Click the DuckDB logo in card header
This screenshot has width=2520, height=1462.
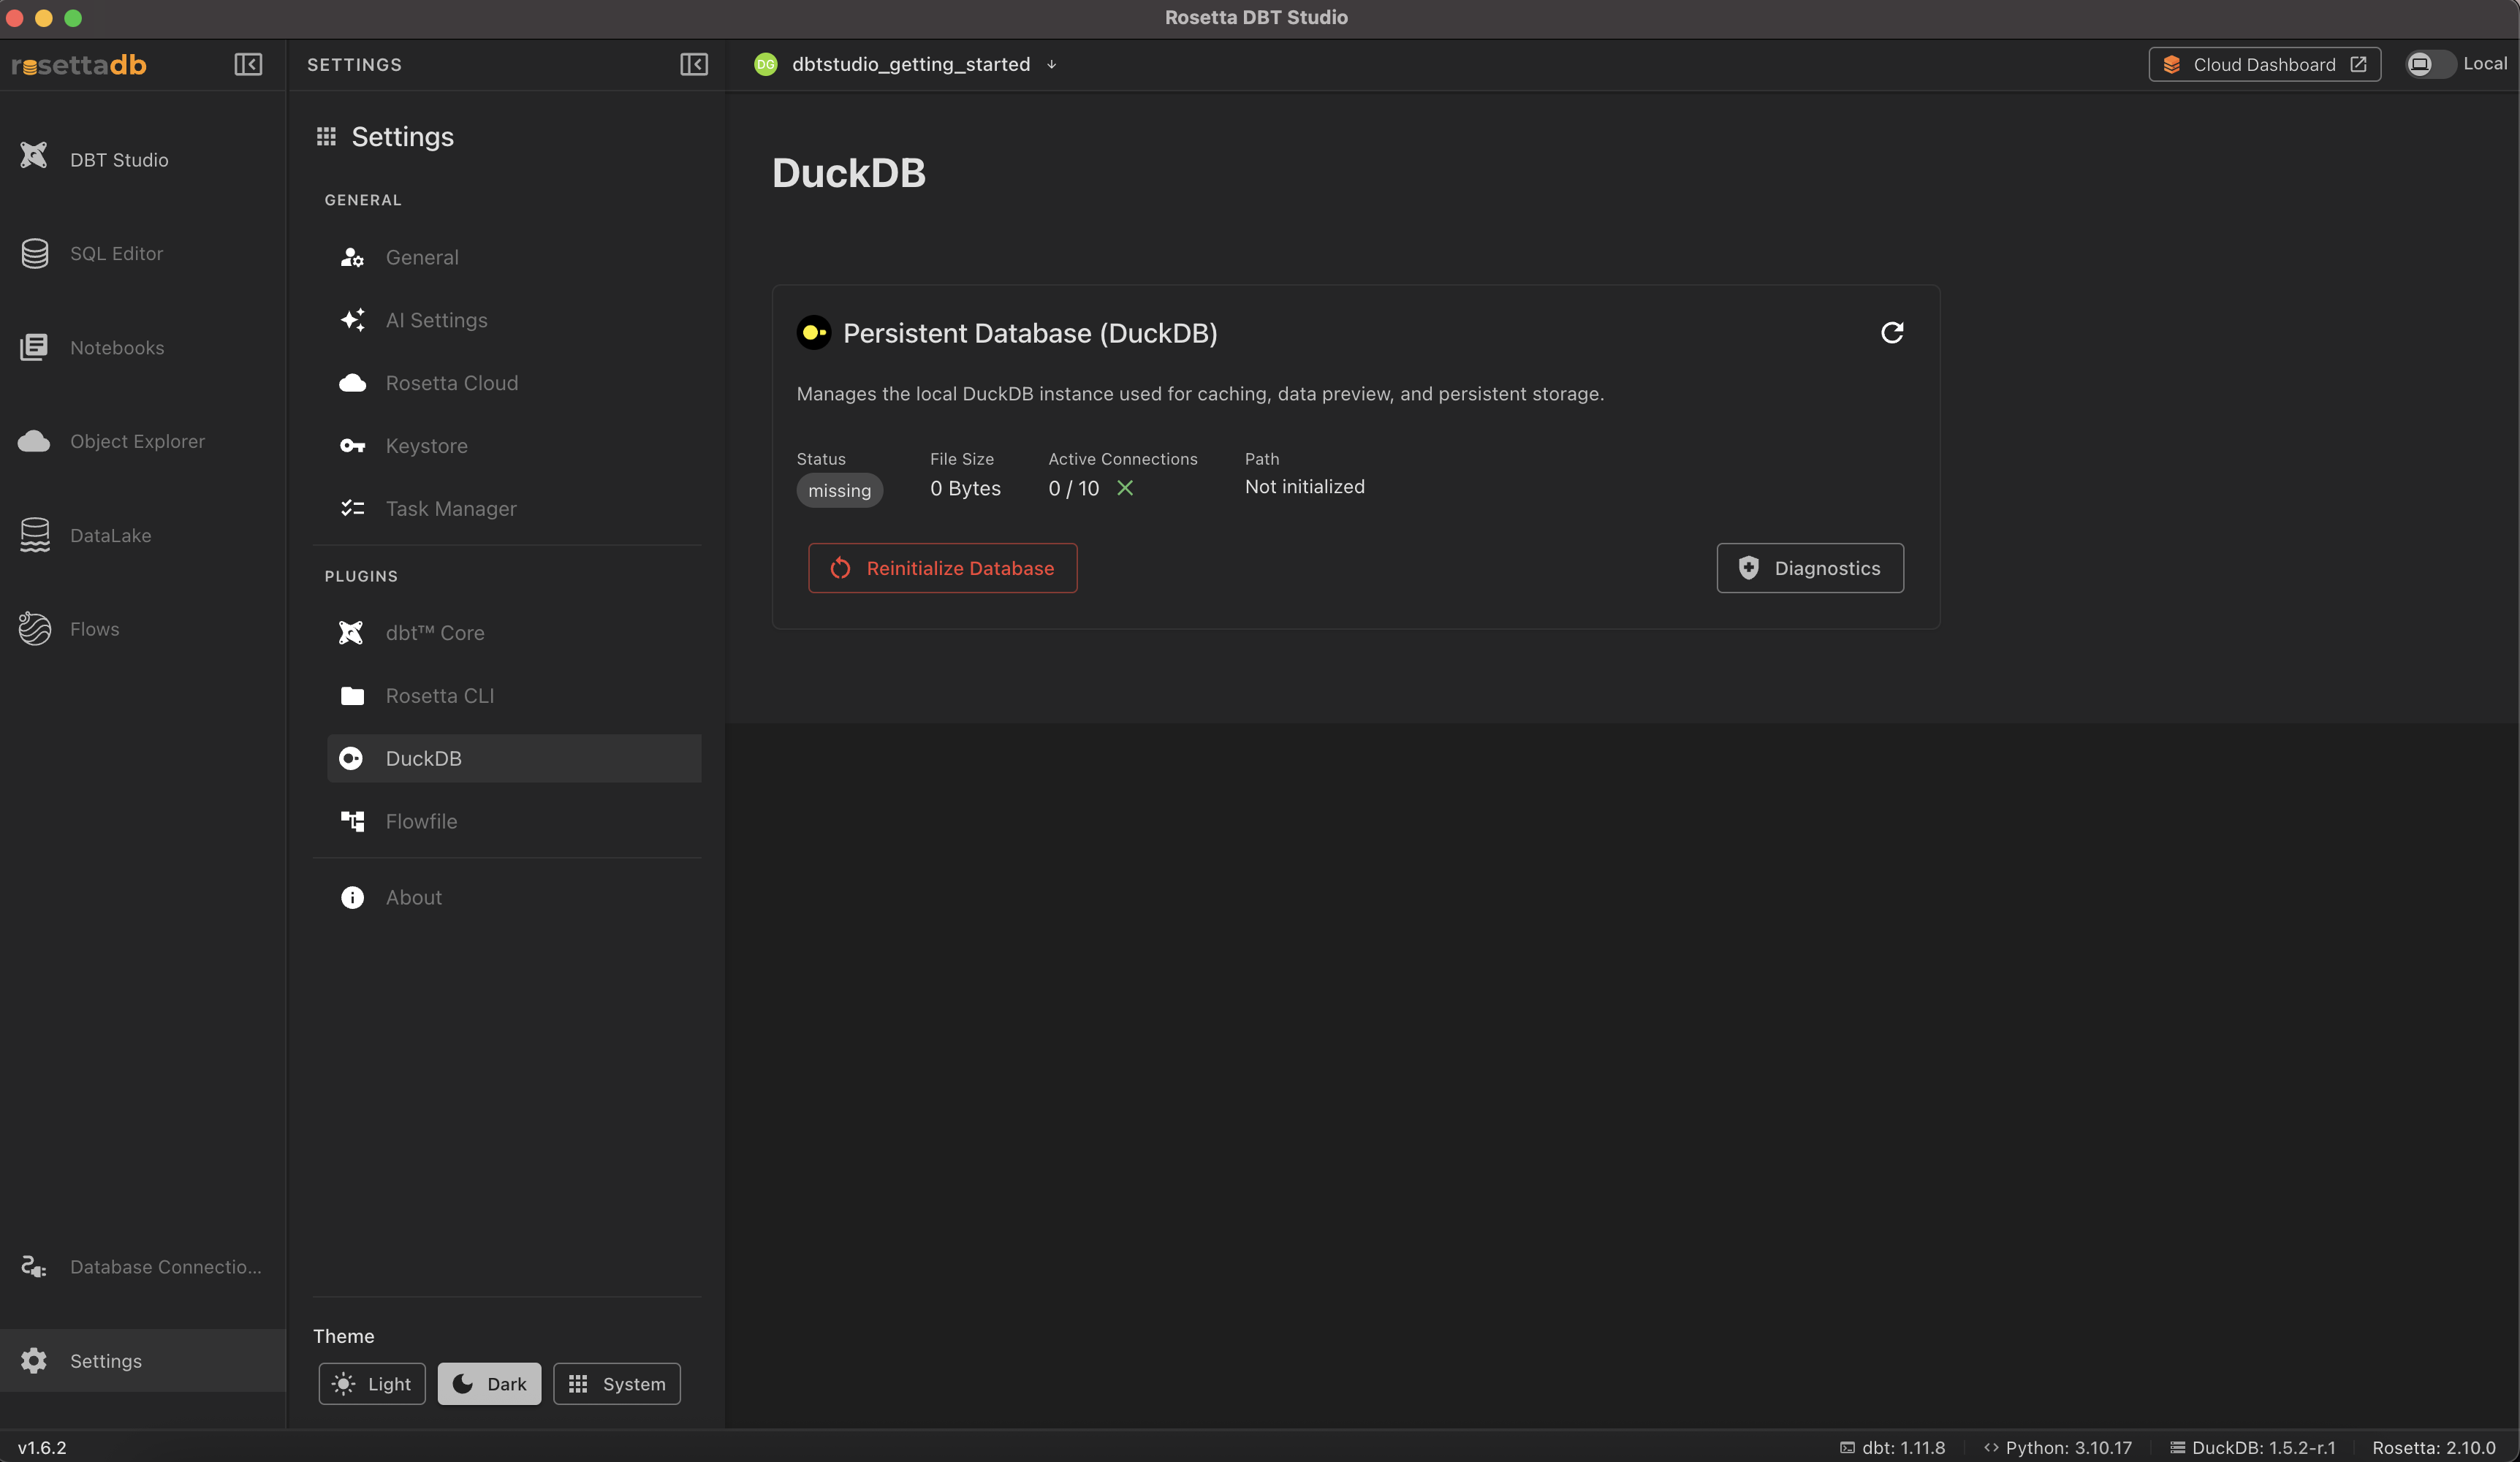point(814,332)
